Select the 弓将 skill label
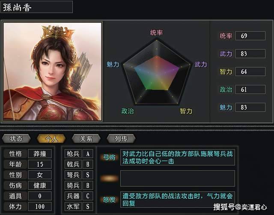274x215 pixels. point(109,157)
